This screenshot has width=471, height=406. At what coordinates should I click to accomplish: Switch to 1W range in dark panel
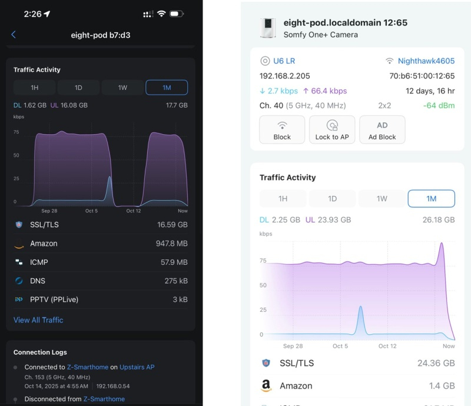pyautogui.click(x=122, y=88)
